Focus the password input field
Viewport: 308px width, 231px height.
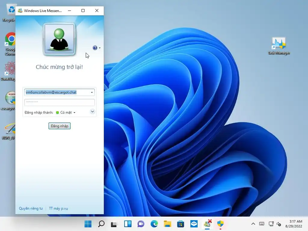pyautogui.click(x=59, y=102)
